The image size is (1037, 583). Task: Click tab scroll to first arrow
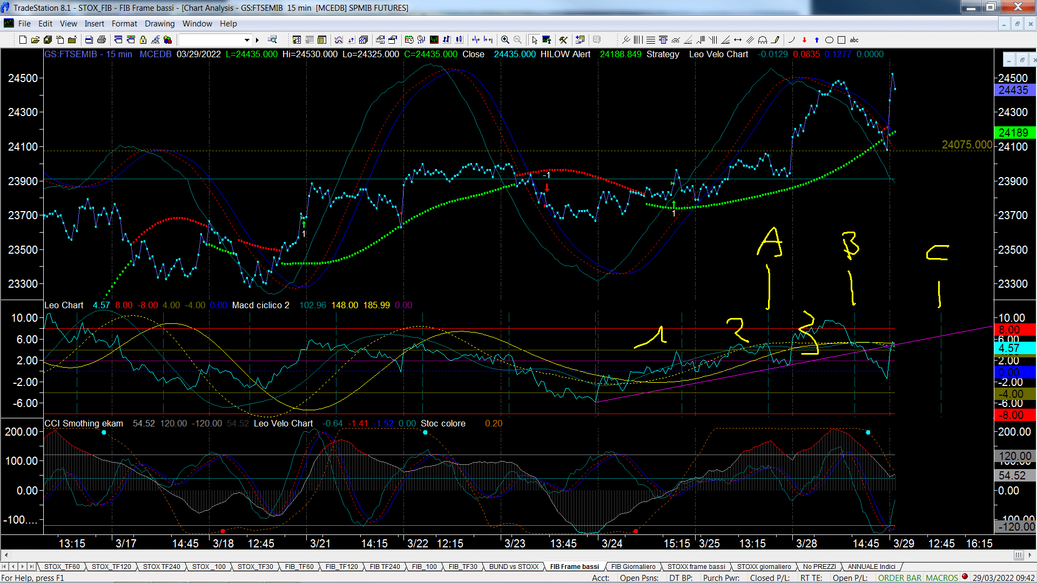(4, 567)
